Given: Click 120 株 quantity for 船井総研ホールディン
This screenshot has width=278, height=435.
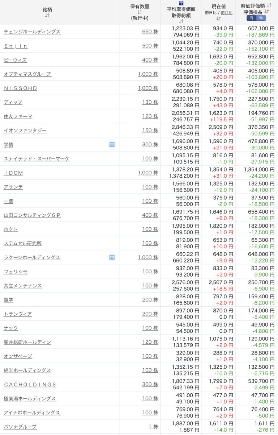Looking at the screenshot, I should [150, 342].
